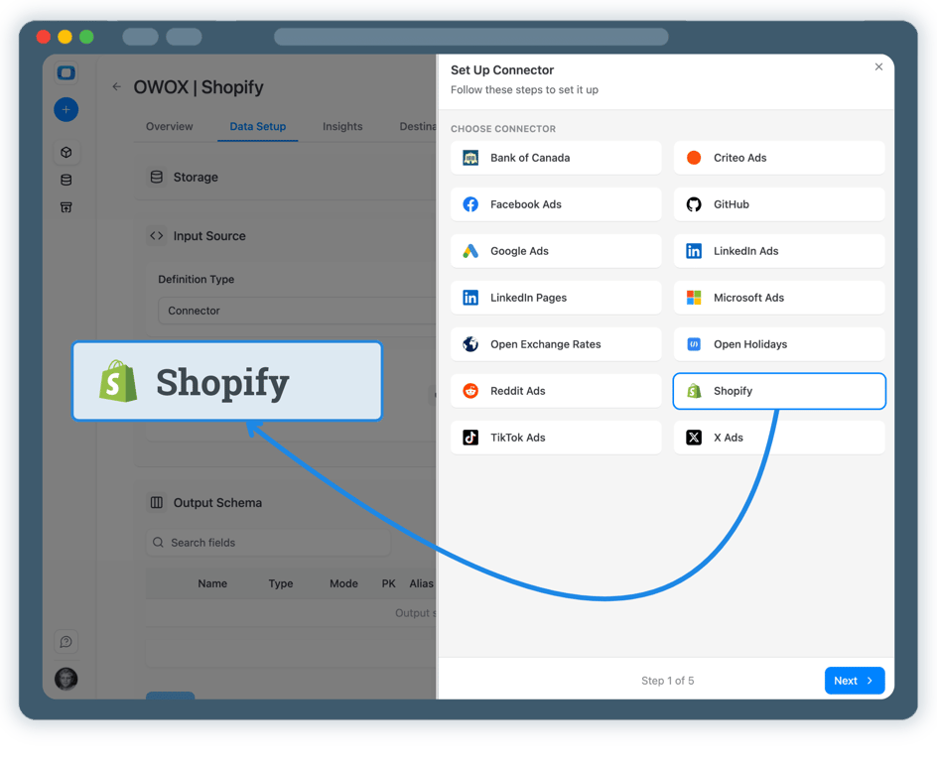Click the Type column header
This screenshot has height=762, width=937.
280,583
